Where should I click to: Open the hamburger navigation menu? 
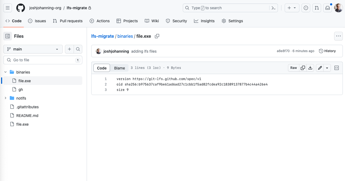point(8,8)
